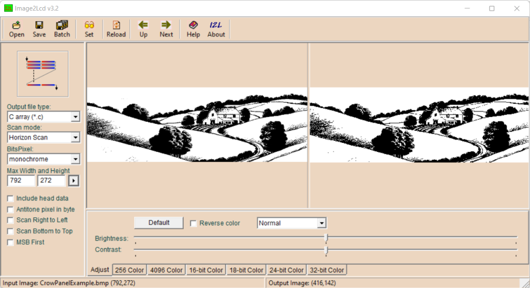The height and width of the screenshot is (288, 530).
Task: Go to next image with Next arrow
Action: (166, 29)
